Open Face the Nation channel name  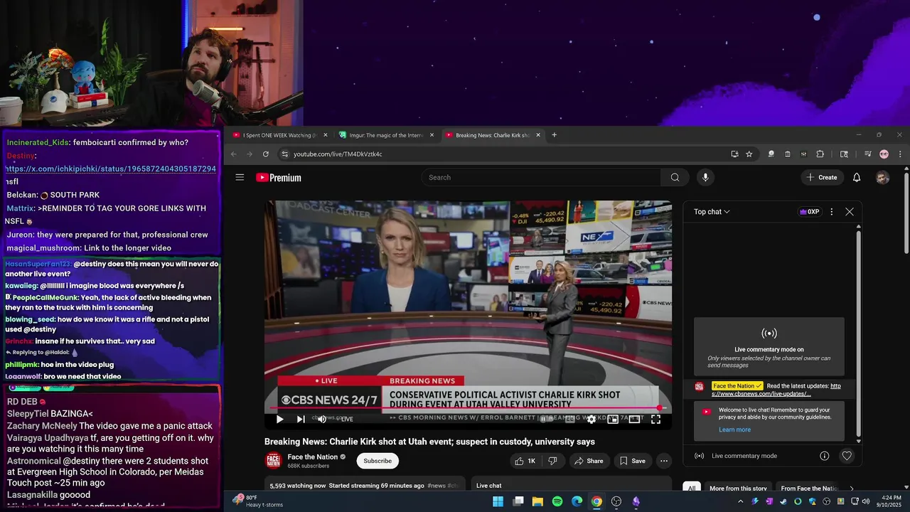point(312,457)
